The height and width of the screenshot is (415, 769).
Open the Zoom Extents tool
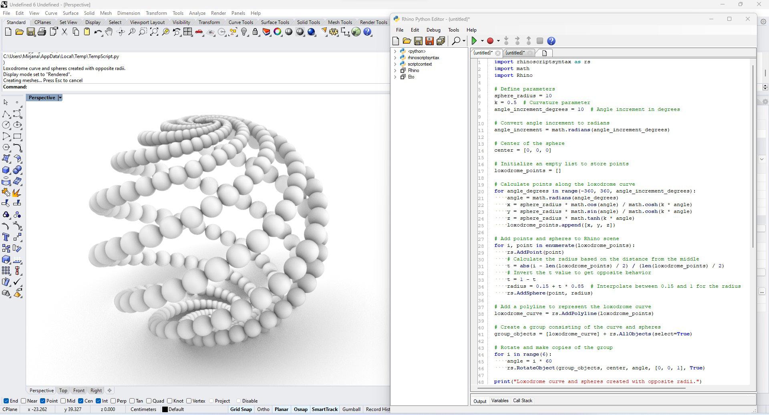(x=154, y=32)
